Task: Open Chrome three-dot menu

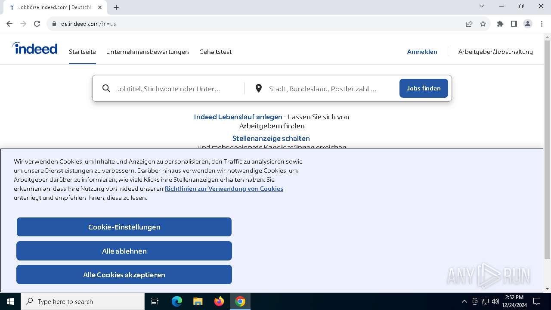Action: (542, 24)
